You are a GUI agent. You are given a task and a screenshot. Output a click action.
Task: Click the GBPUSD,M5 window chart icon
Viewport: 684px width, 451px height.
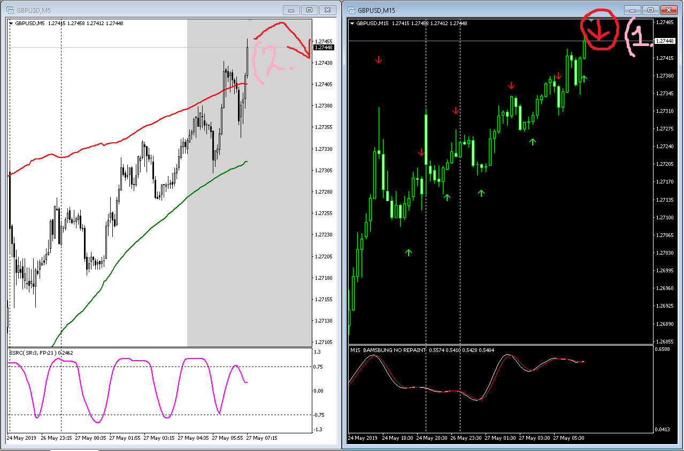(x=10, y=10)
